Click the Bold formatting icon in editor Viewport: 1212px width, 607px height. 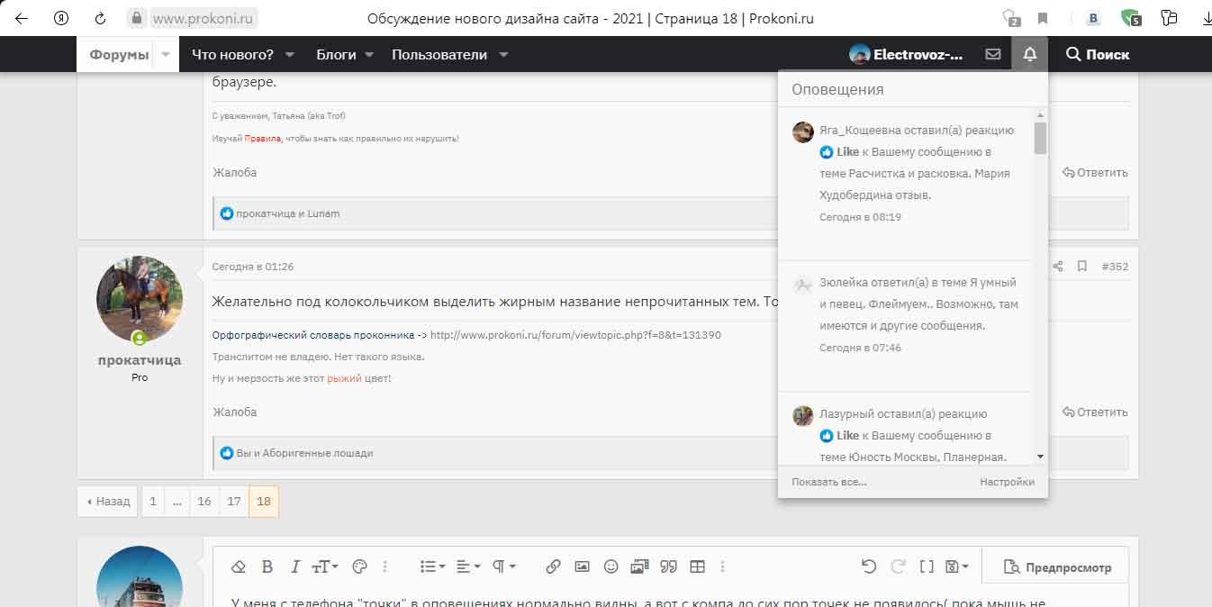[267, 566]
